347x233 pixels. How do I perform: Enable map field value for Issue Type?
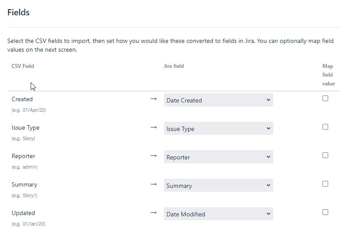(x=325, y=127)
